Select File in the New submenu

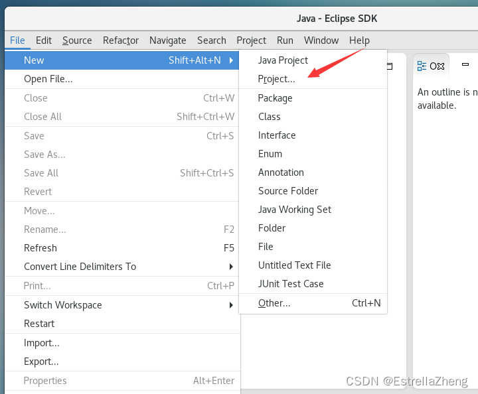(313, 247)
